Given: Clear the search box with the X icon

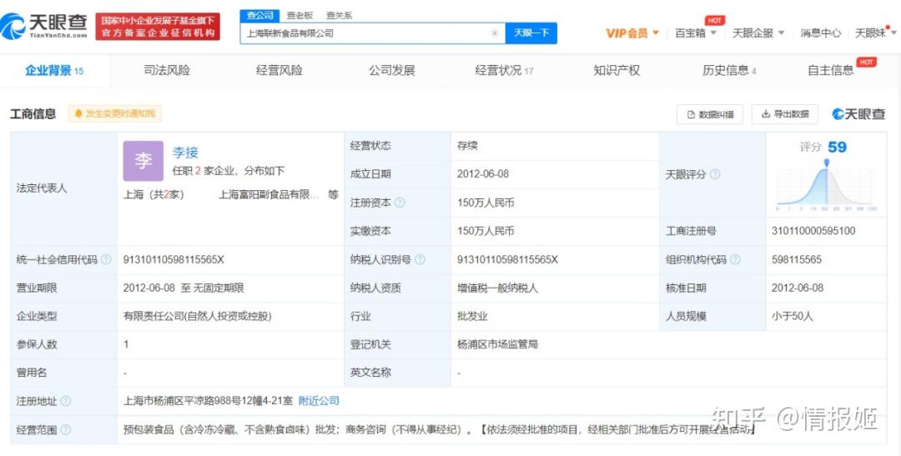Looking at the screenshot, I should pyautogui.click(x=494, y=33).
